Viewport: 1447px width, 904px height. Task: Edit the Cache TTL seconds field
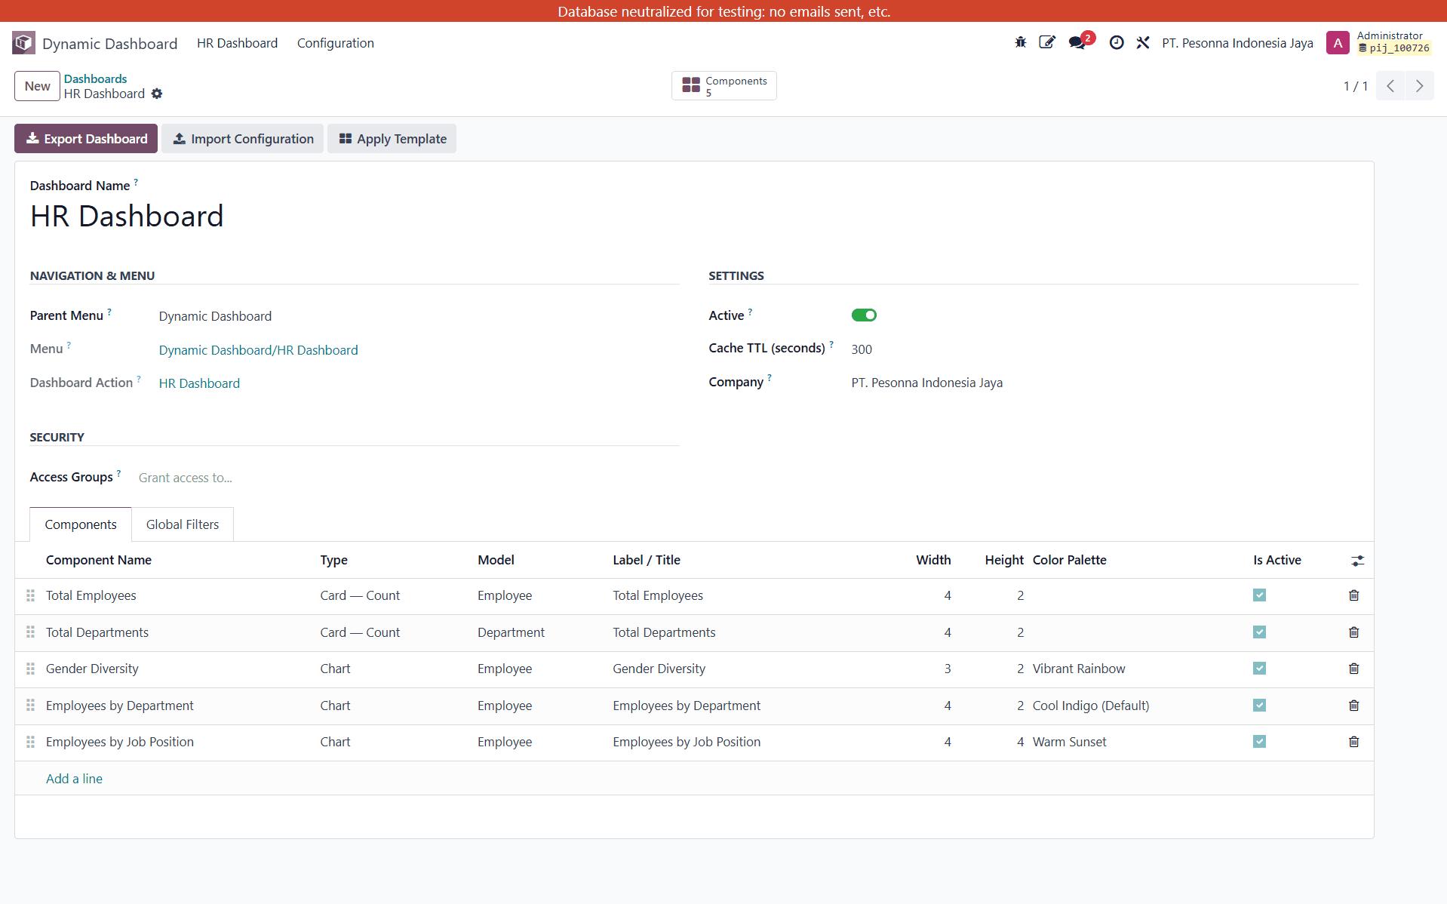1104,349
